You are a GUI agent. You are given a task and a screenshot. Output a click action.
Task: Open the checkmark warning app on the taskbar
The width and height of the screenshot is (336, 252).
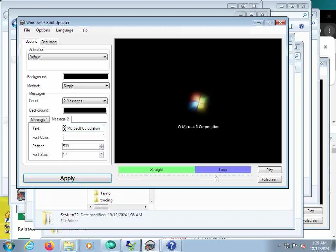(131, 245)
